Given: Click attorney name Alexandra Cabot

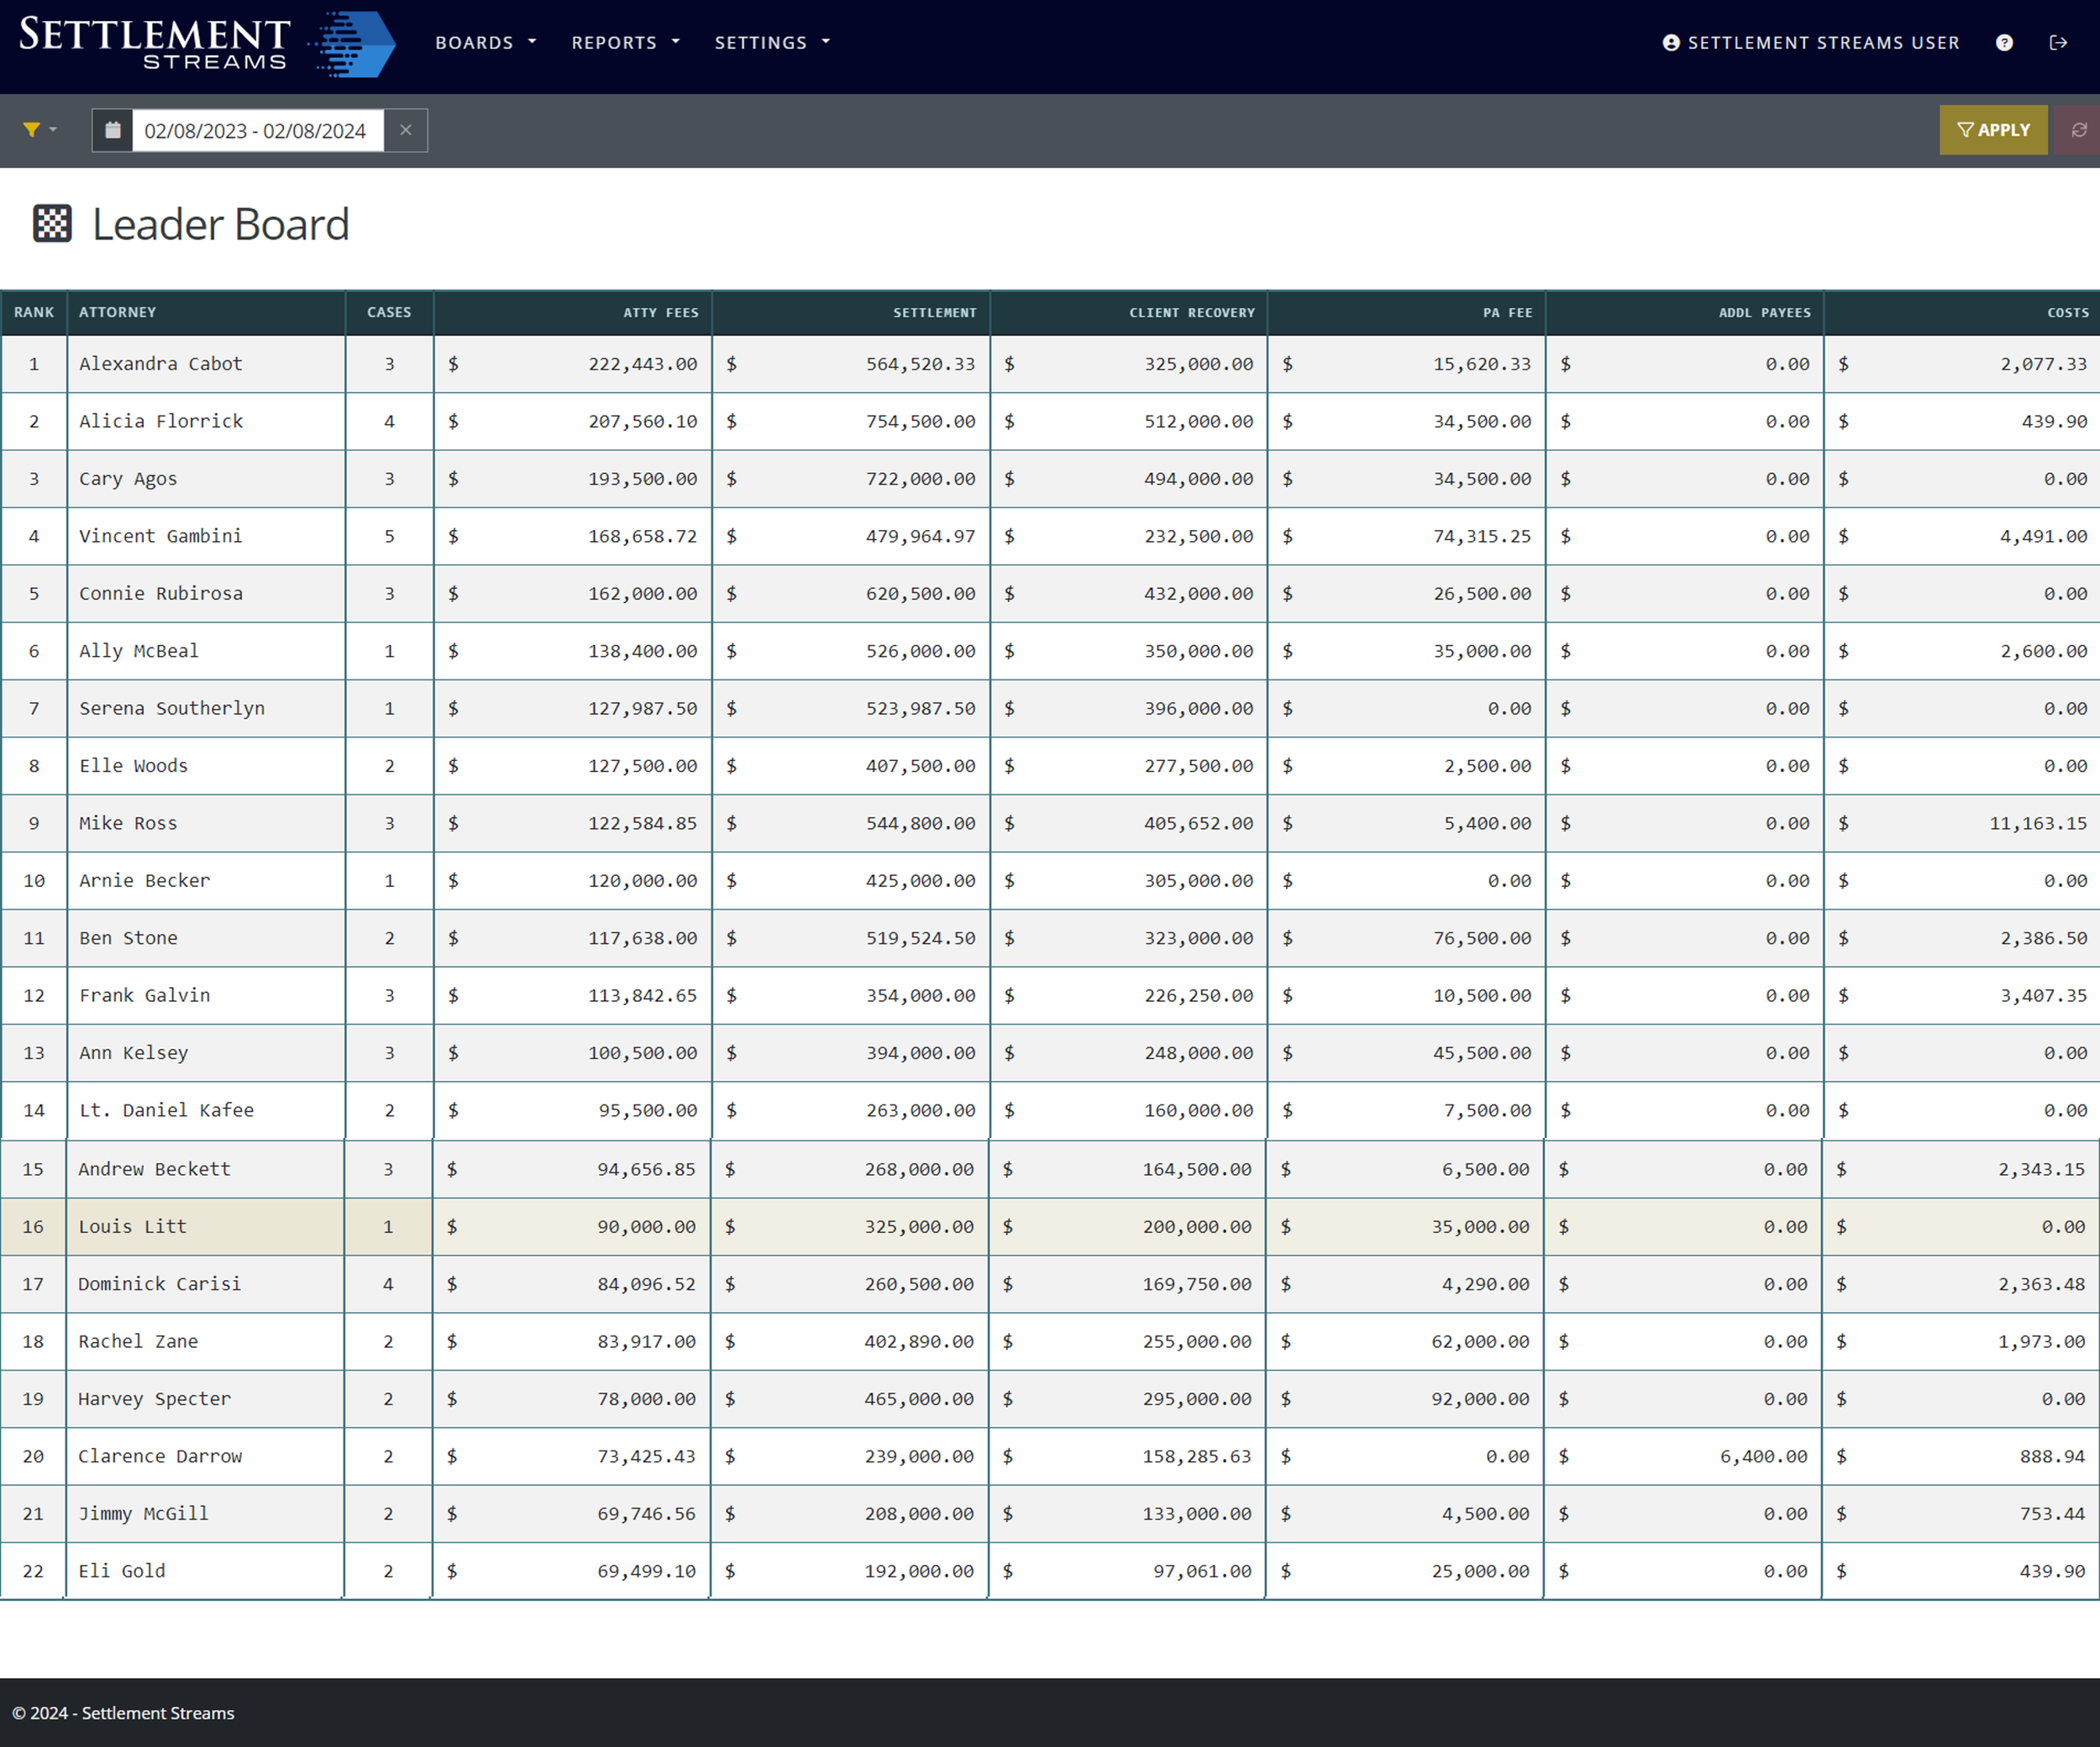Looking at the screenshot, I should 161,364.
